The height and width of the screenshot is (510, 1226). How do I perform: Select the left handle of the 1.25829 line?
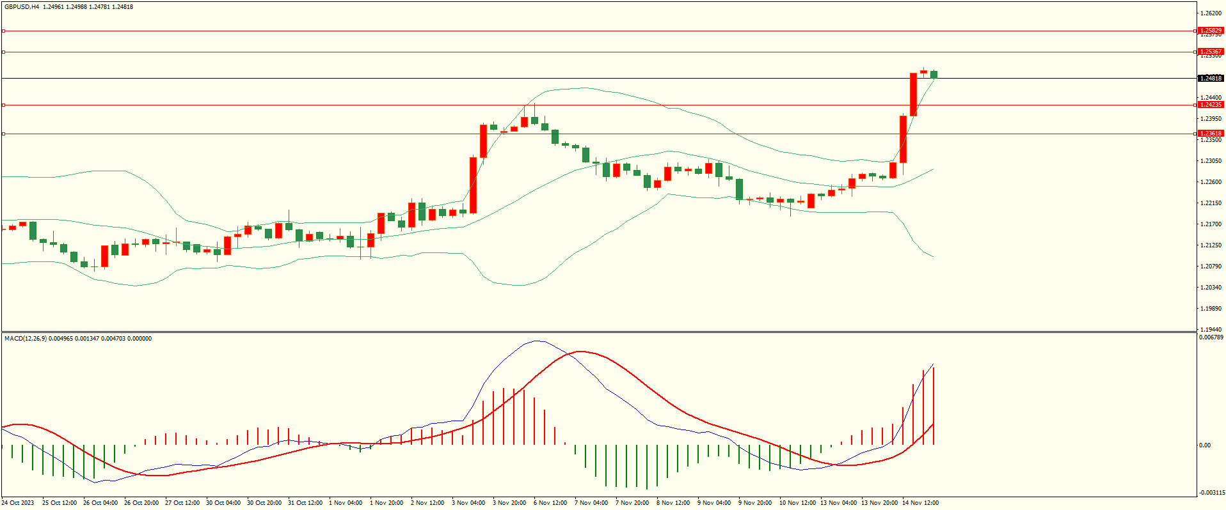[3, 31]
